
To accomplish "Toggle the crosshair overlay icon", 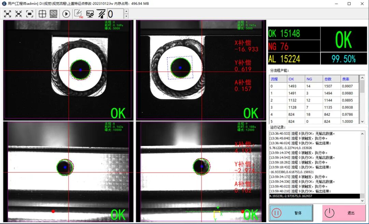I will 42,14.
